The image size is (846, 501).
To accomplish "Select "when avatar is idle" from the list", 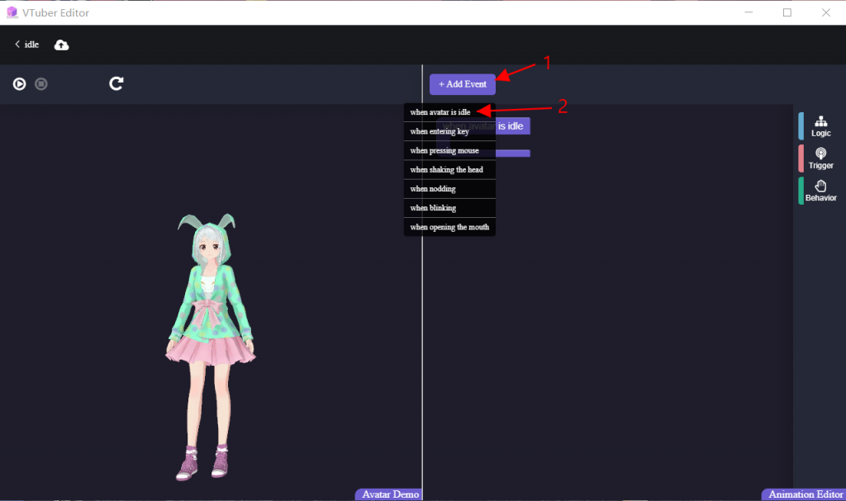I will 440,111.
